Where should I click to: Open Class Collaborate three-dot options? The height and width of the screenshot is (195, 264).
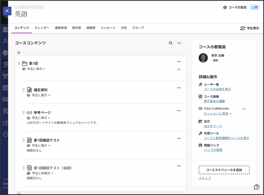244,109
